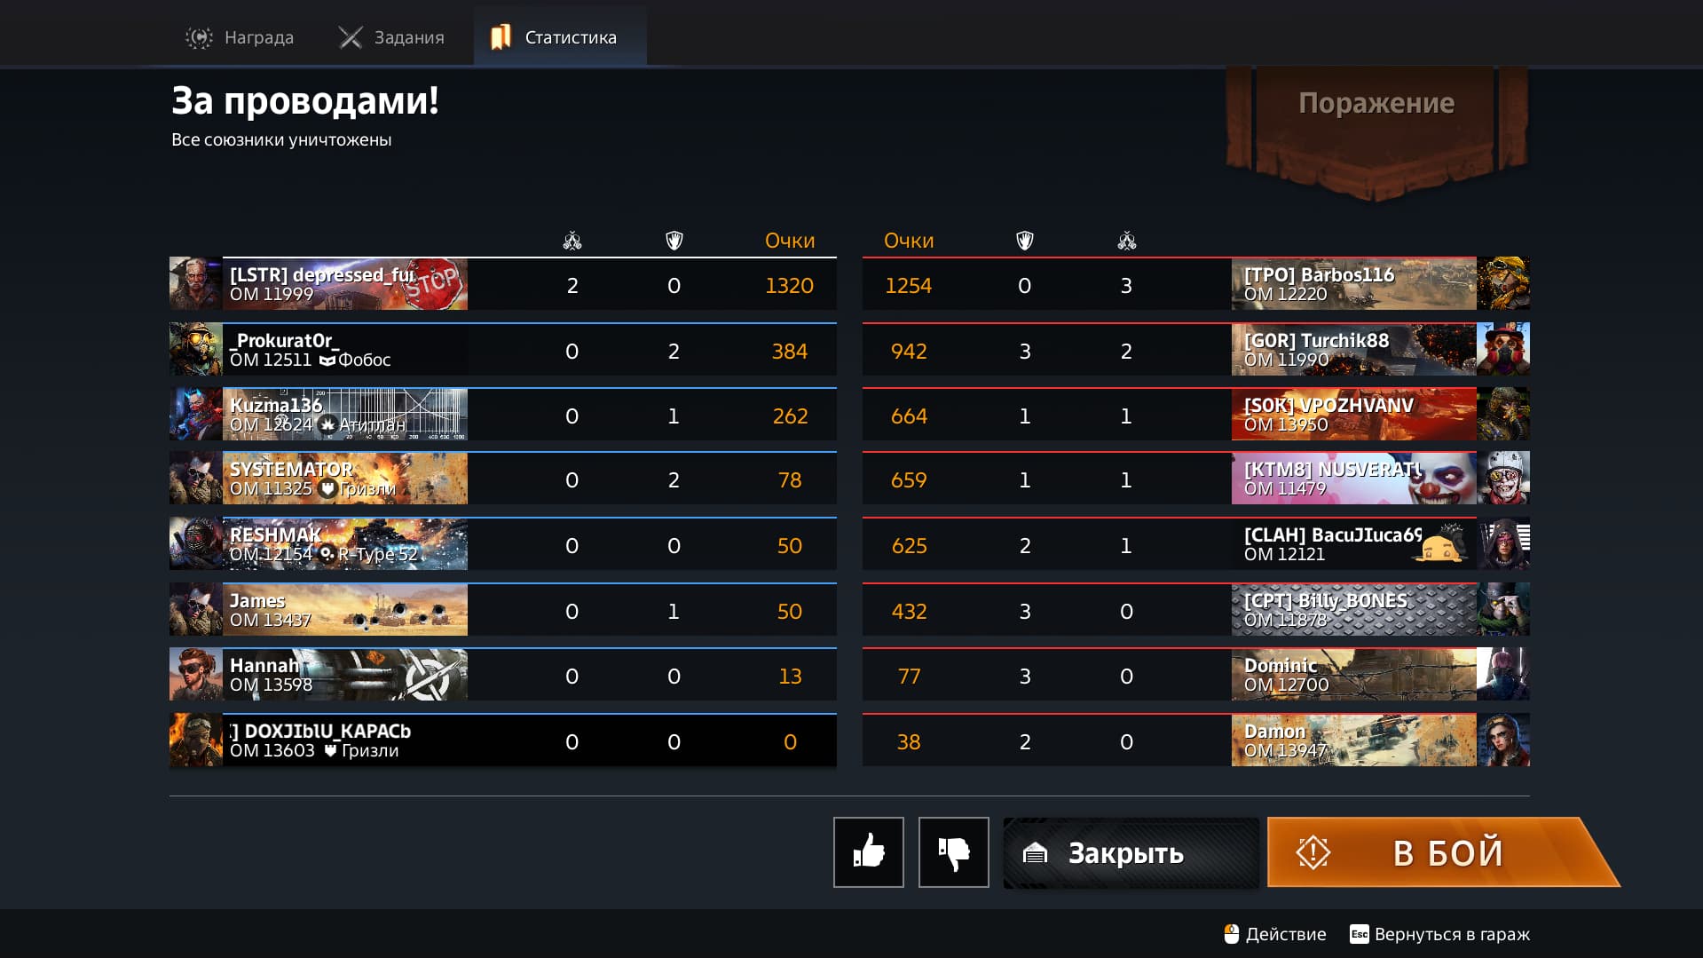Click the thumbs down dislike button
The image size is (1703, 958).
click(x=953, y=851)
